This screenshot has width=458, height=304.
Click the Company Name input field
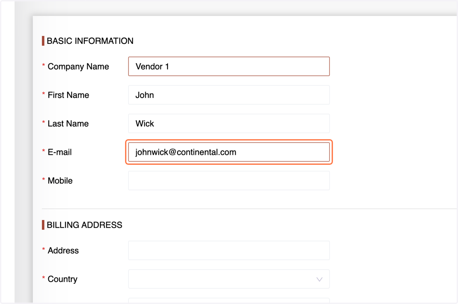pyautogui.click(x=229, y=66)
